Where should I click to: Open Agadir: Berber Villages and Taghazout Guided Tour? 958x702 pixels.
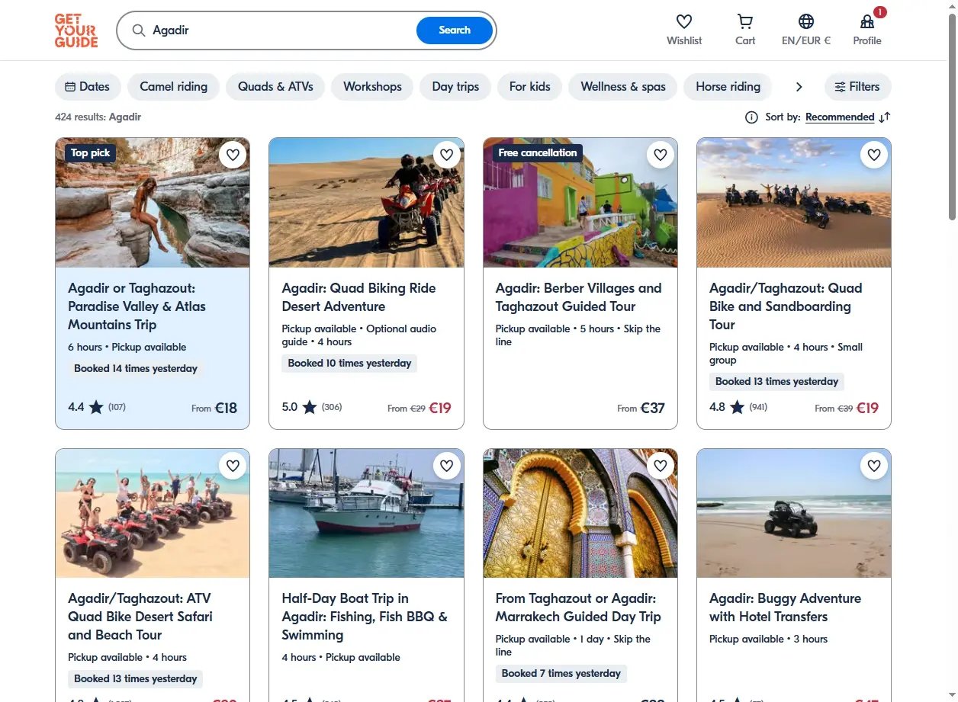click(x=578, y=297)
